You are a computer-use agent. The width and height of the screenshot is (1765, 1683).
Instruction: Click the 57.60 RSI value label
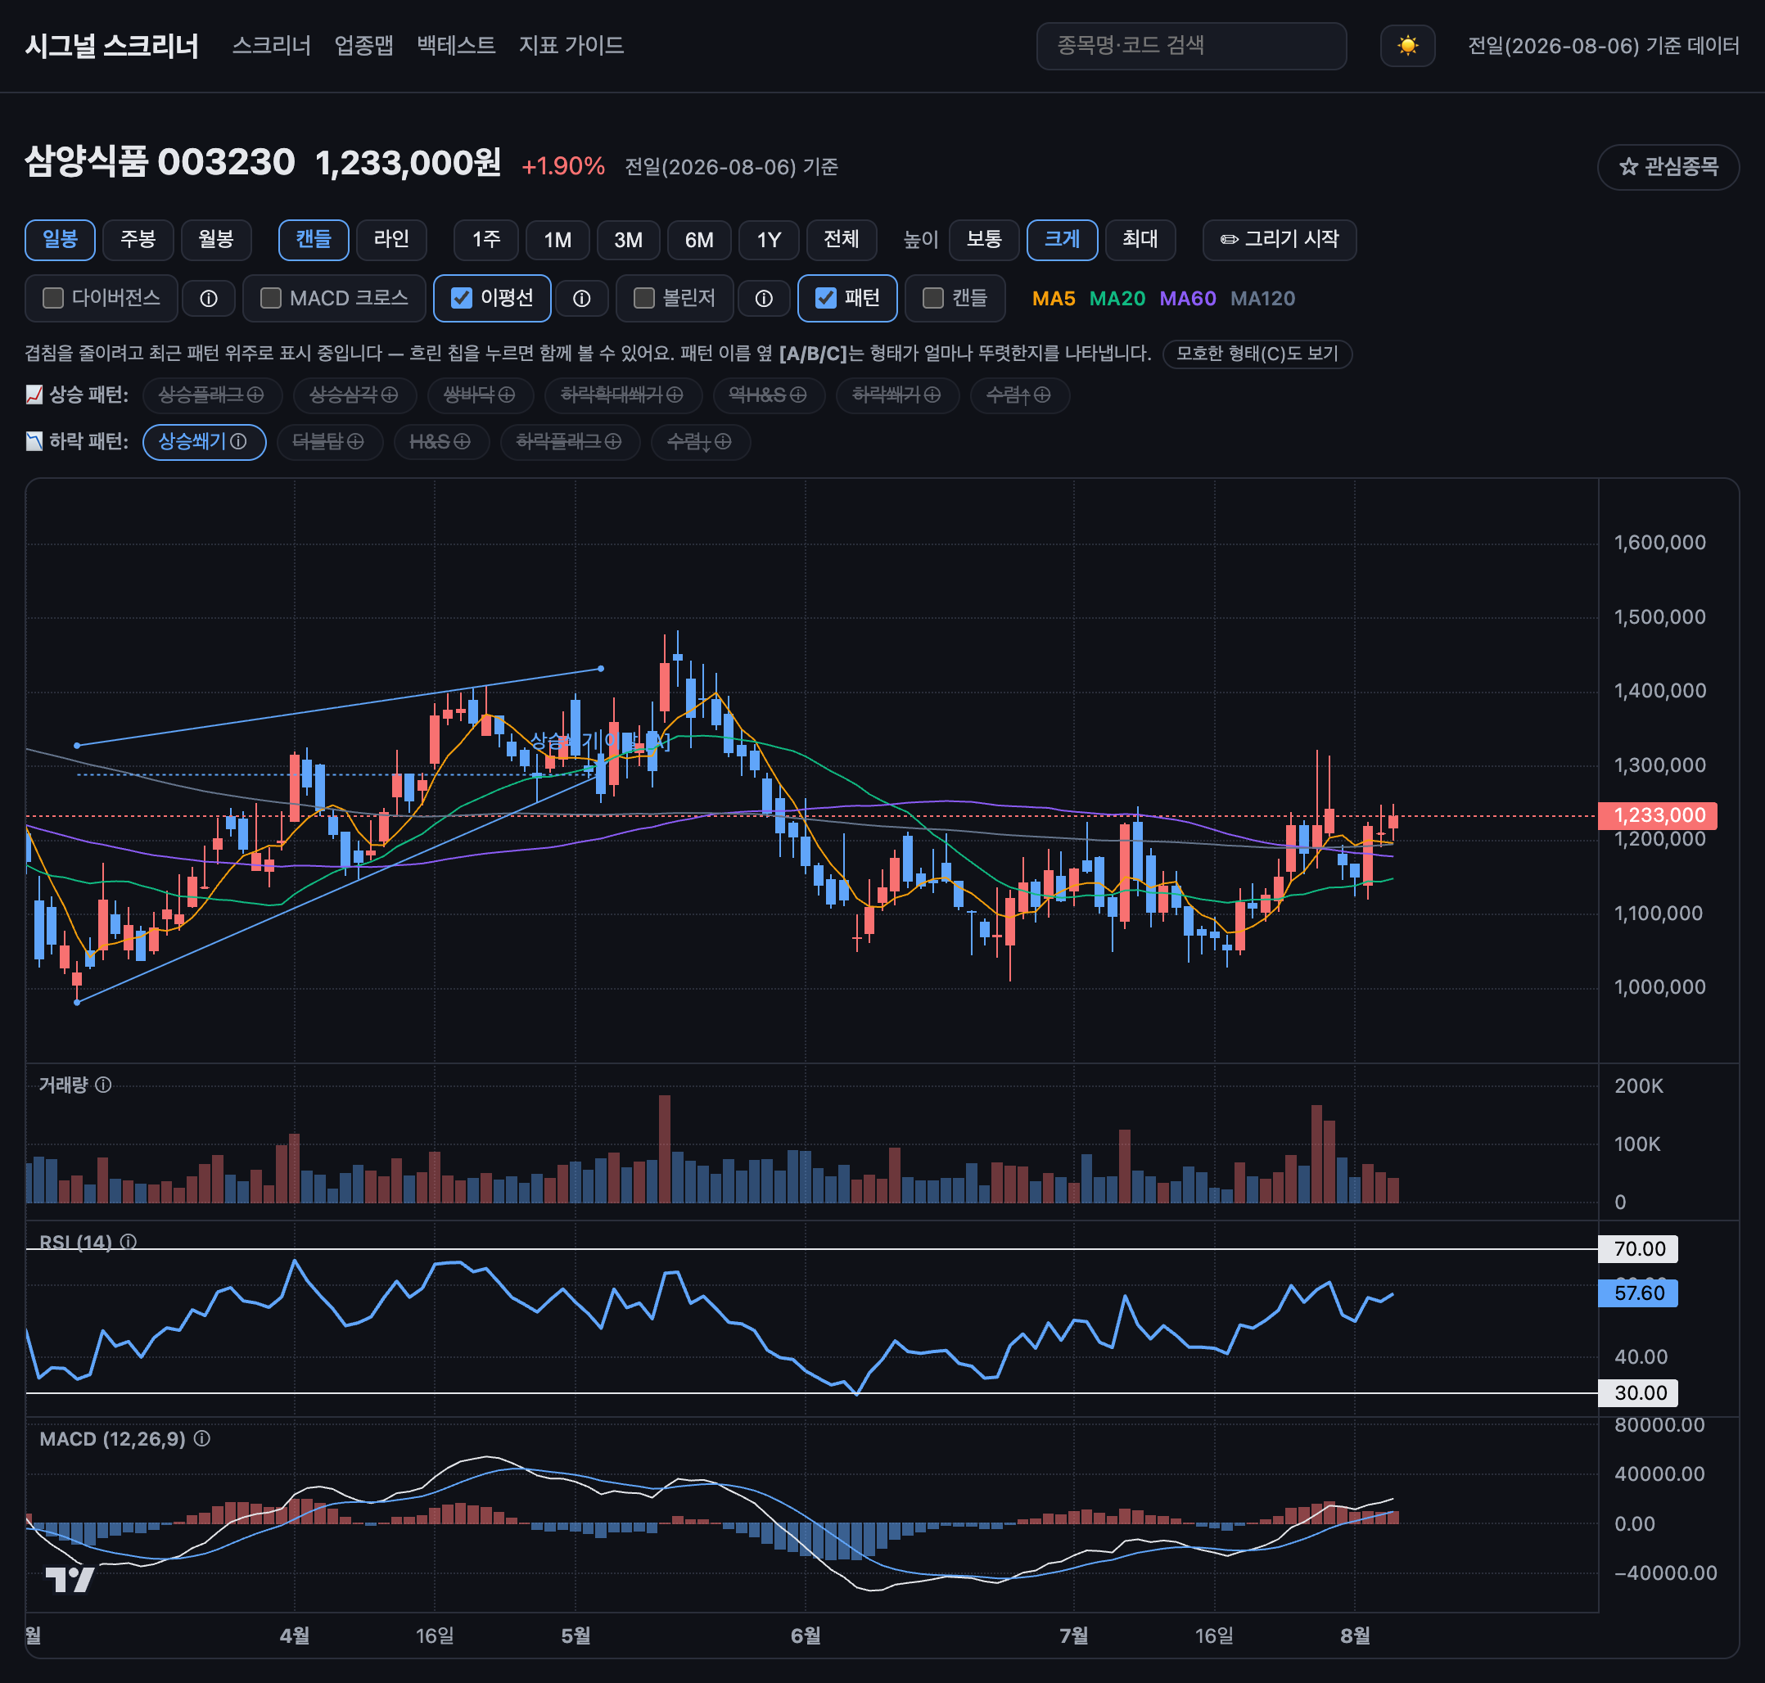pos(1638,1293)
